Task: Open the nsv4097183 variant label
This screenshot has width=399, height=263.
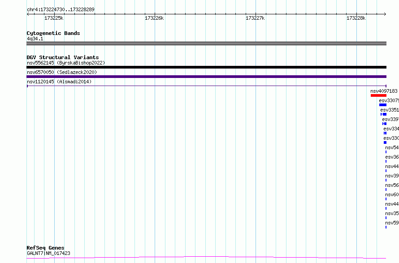Action: point(384,91)
